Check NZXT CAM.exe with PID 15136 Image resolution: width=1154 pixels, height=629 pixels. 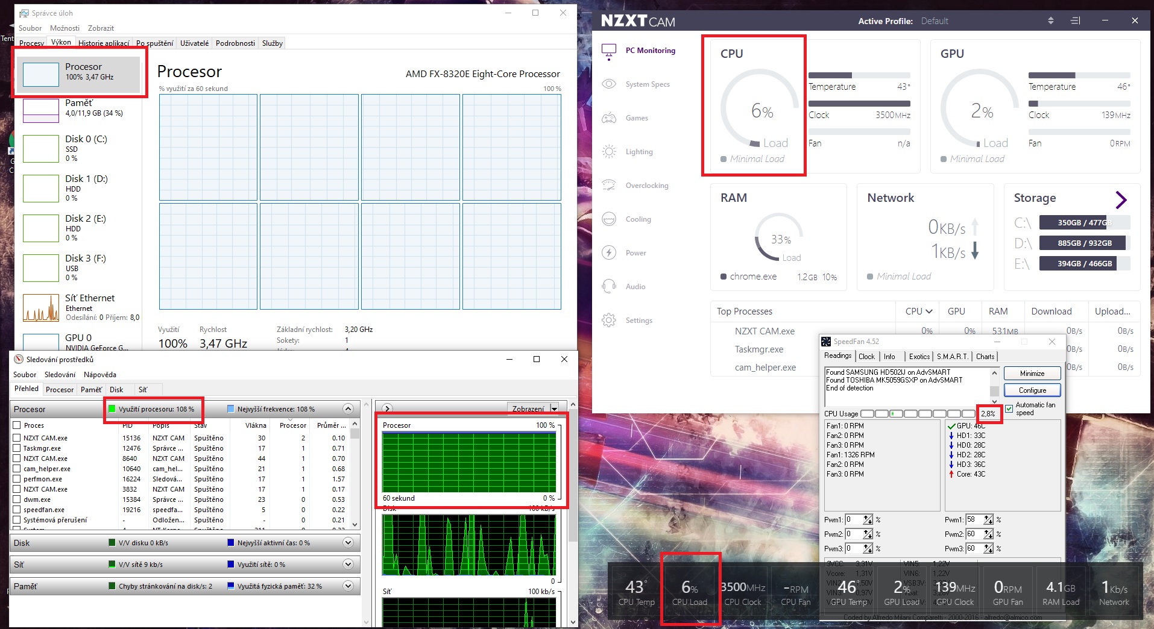tap(17, 438)
